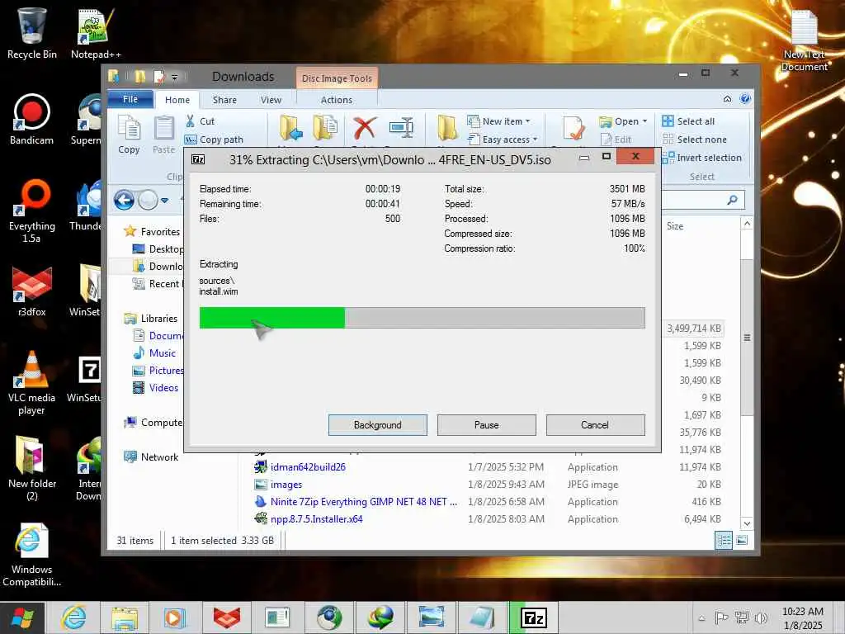Open the Easy access dropdown

pyautogui.click(x=503, y=140)
